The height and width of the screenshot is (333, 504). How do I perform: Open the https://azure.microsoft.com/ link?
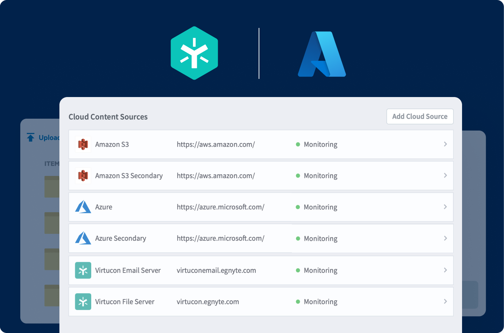click(221, 207)
